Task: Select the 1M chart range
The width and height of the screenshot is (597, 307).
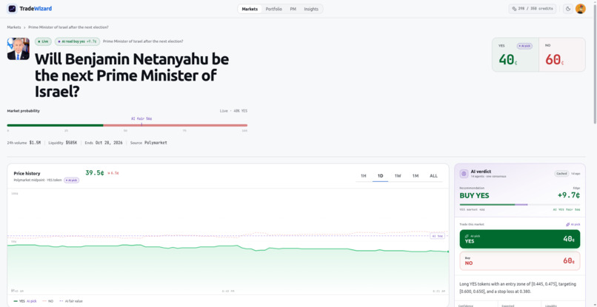Action: pos(416,176)
